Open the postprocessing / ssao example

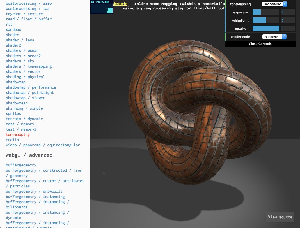tap(29, 3)
